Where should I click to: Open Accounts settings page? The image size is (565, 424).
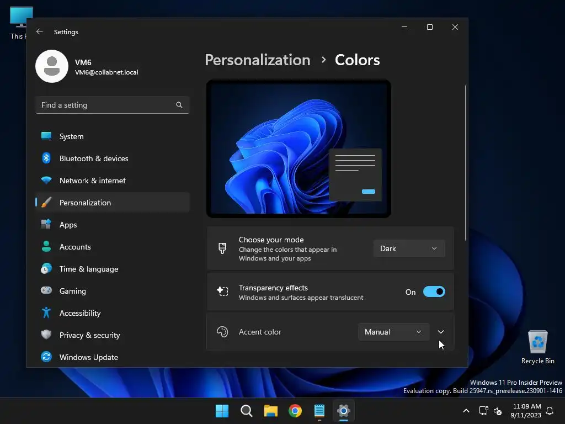click(113, 247)
